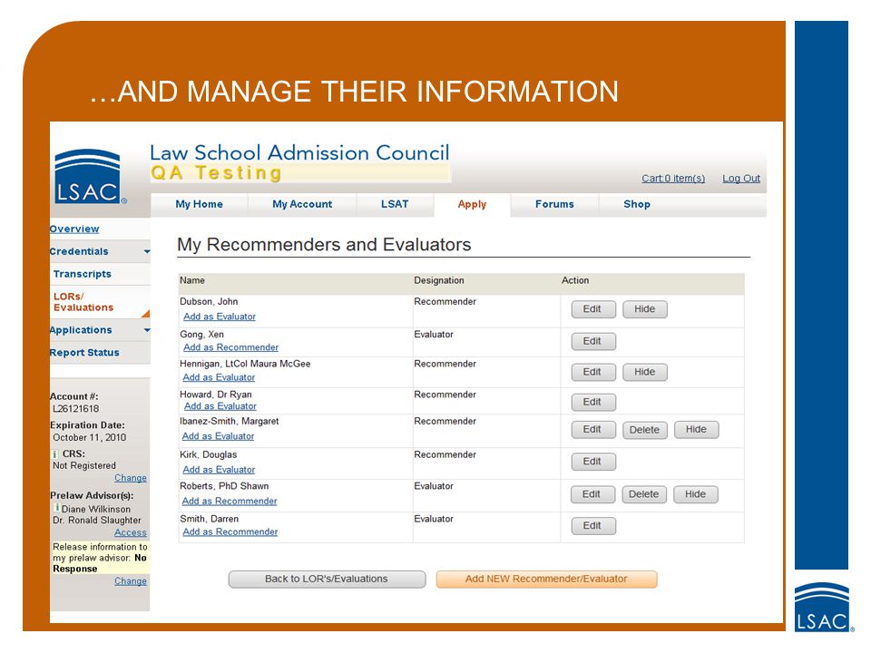Click the name Kirk, Douglas
This screenshot has width=871, height=653.
coord(209,454)
